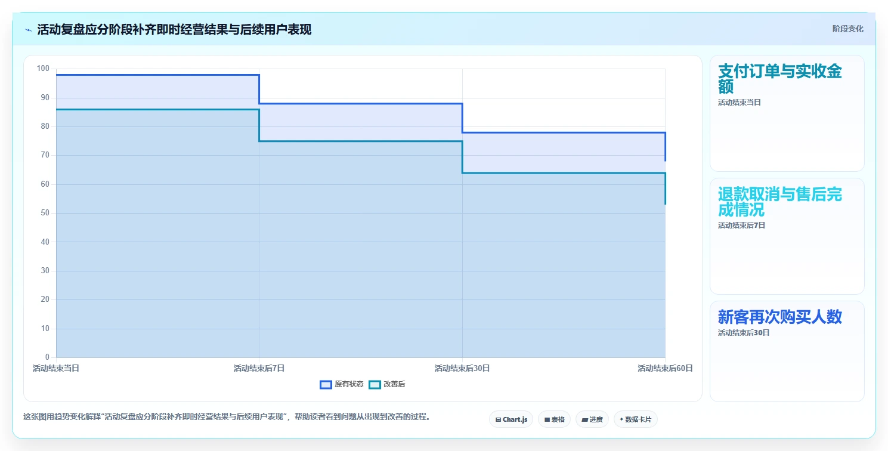
Task: Open the 支付订单与实收金额 card
Action: [x=787, y=113]
